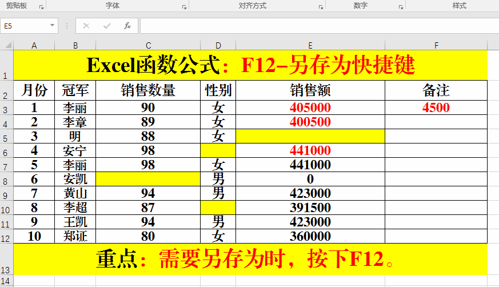Select the name cell '安宁'
499x287 pixels.
tap(75, 150)
